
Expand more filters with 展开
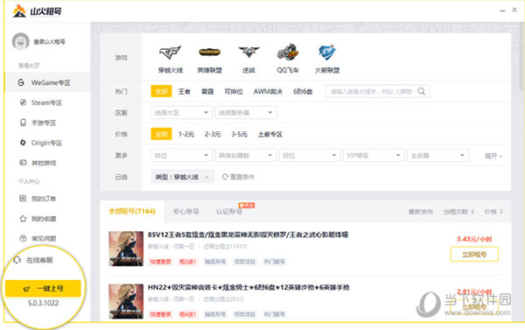click(x=493, y=156)
